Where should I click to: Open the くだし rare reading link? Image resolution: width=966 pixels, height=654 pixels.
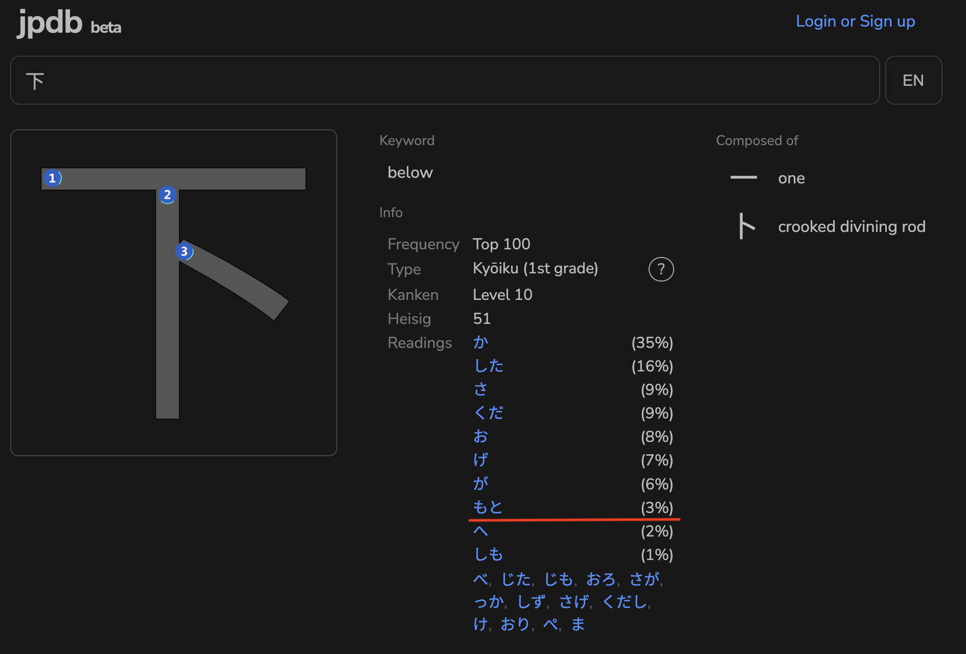coord(625,602)
